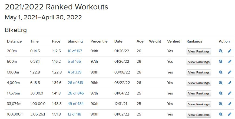The height and width of the screenshot is (119, 235).
Task: Click pencil edit icon for 4,000m row
Action: tap(229, 83)
